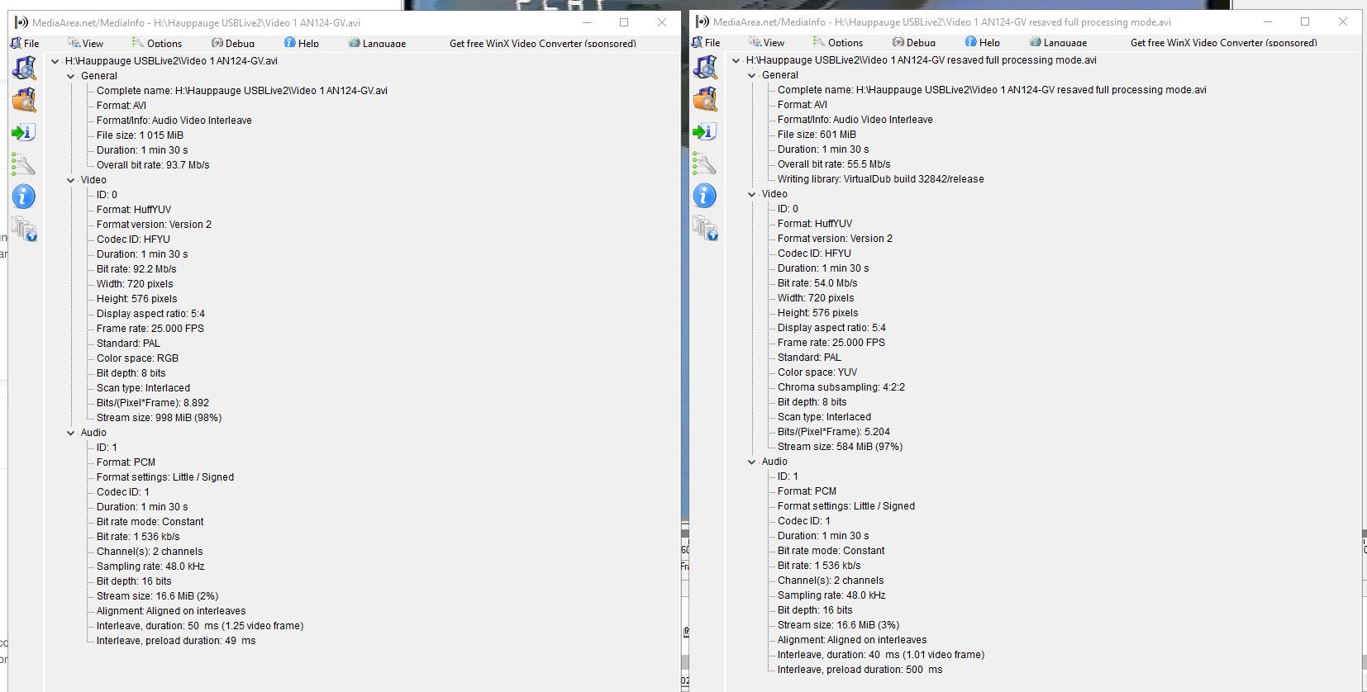Collapse the resaved file root node in right window
Viewport: 1367px width, 692px height.
(x=736, y=60)
